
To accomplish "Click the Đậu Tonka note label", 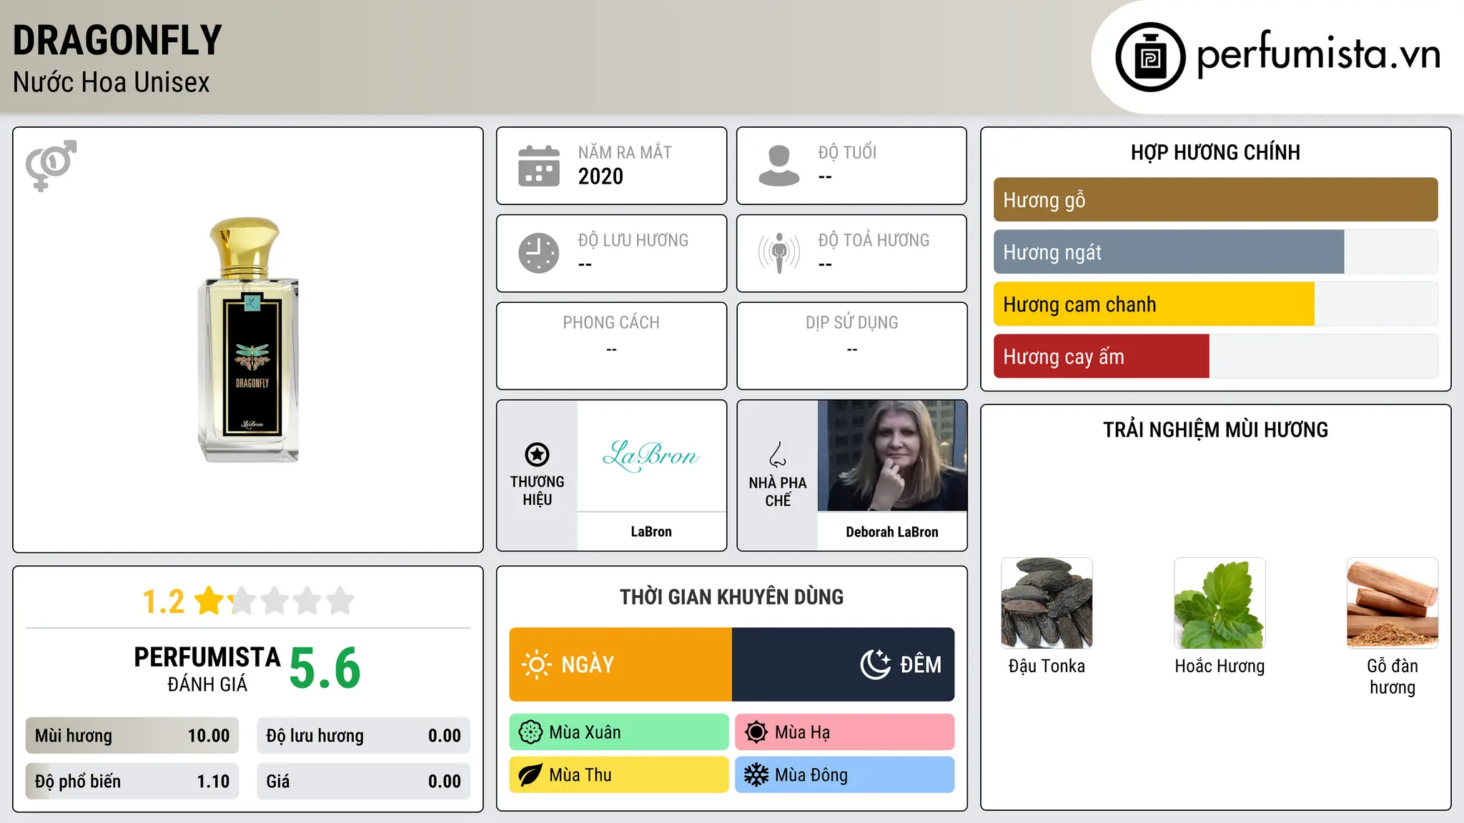I will (x=1047, y=666).
